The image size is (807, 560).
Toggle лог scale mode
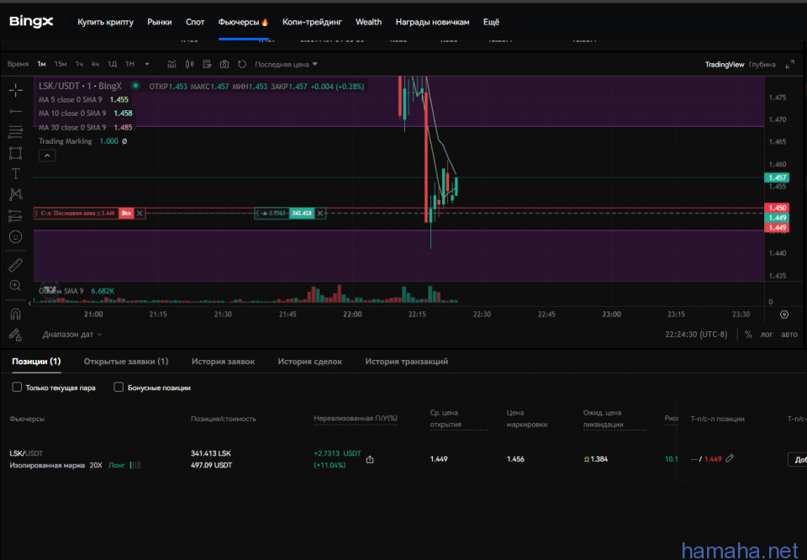coord(767,335)
